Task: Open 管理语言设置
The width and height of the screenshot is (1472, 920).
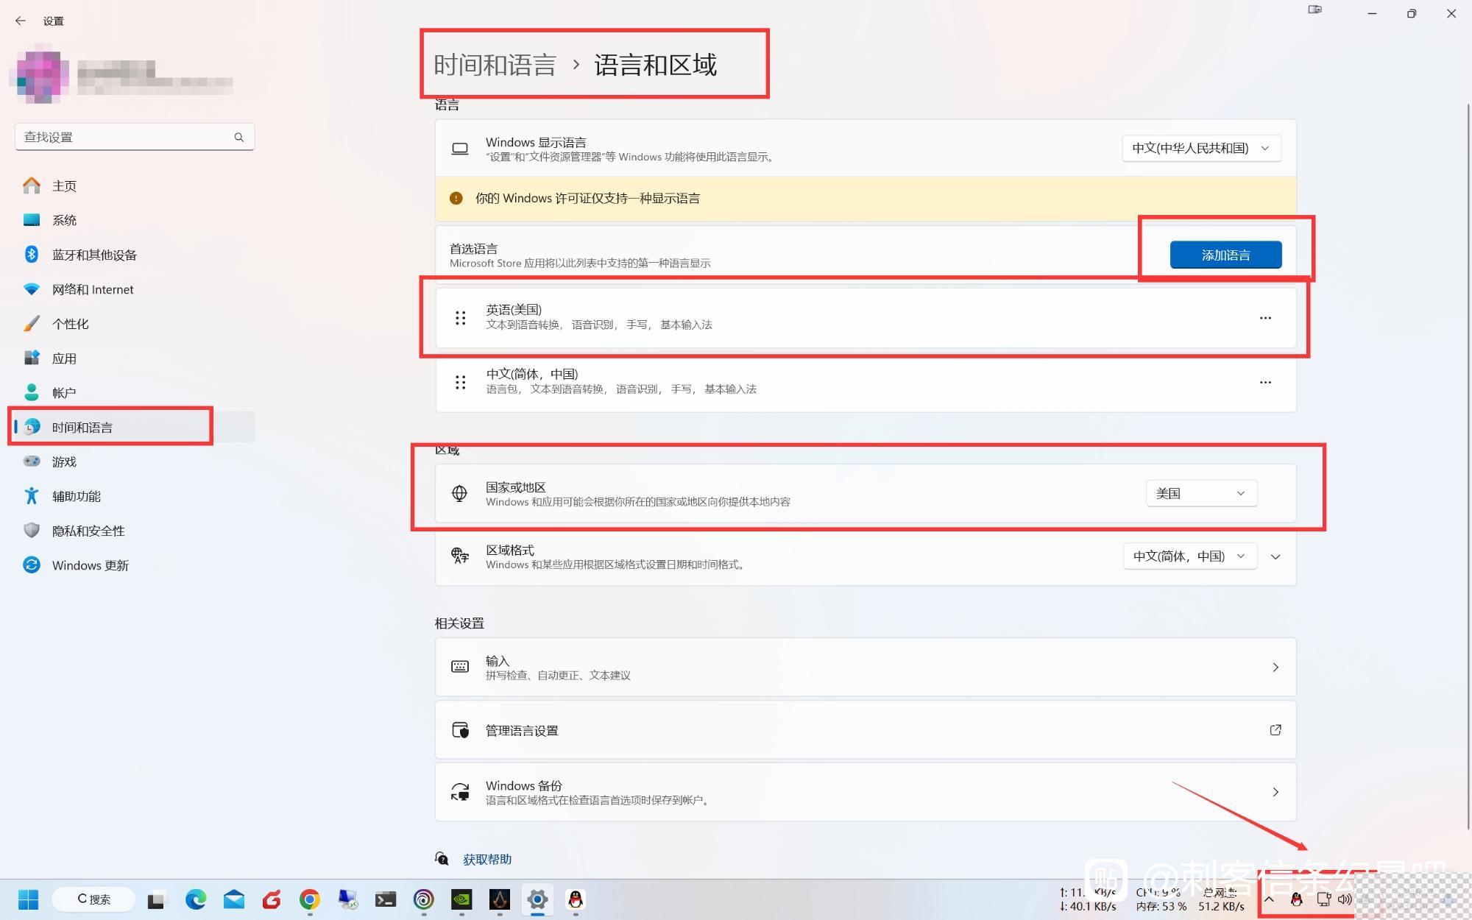Action: click(x=865, y=730)
